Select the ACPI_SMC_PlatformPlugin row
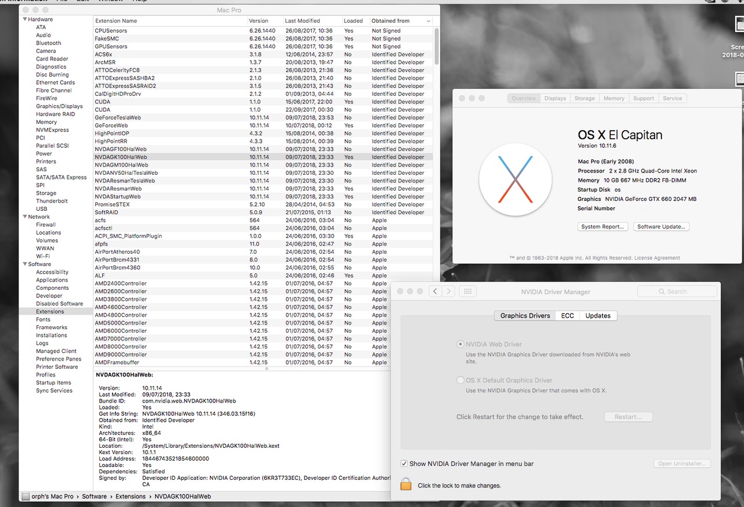744x507 pixels. [263, 236]
